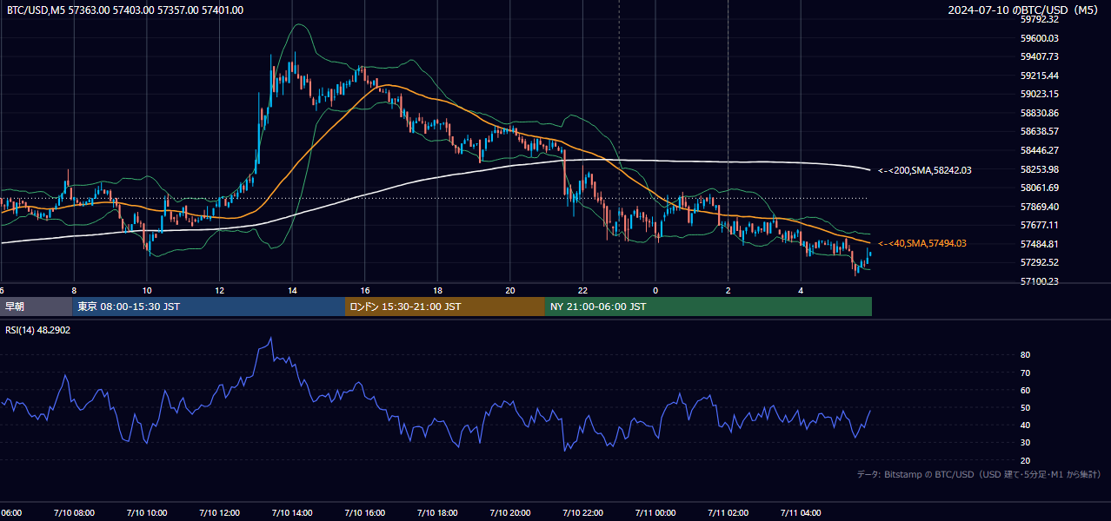
Task: Select the 7/11 02:00 date axis label
Action: [x=728, y=512]
